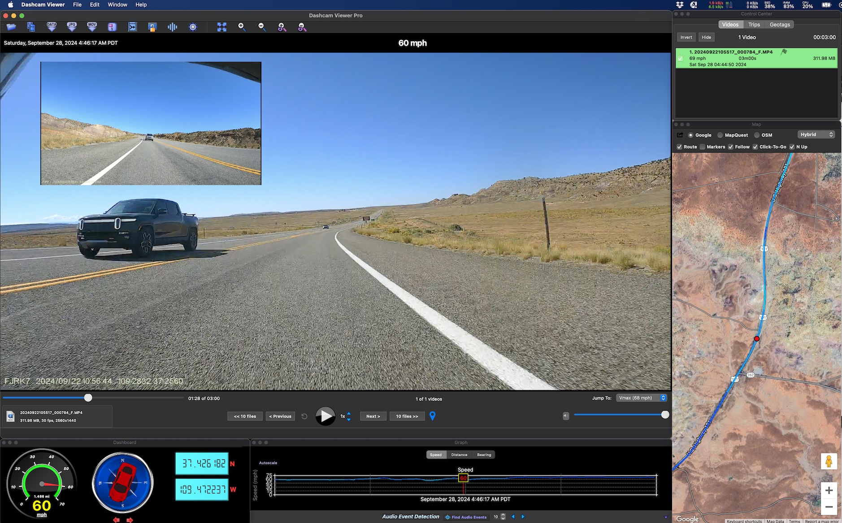Click the unlock padlock toolbar icon

pyautogui.click(x=152, y=27)
